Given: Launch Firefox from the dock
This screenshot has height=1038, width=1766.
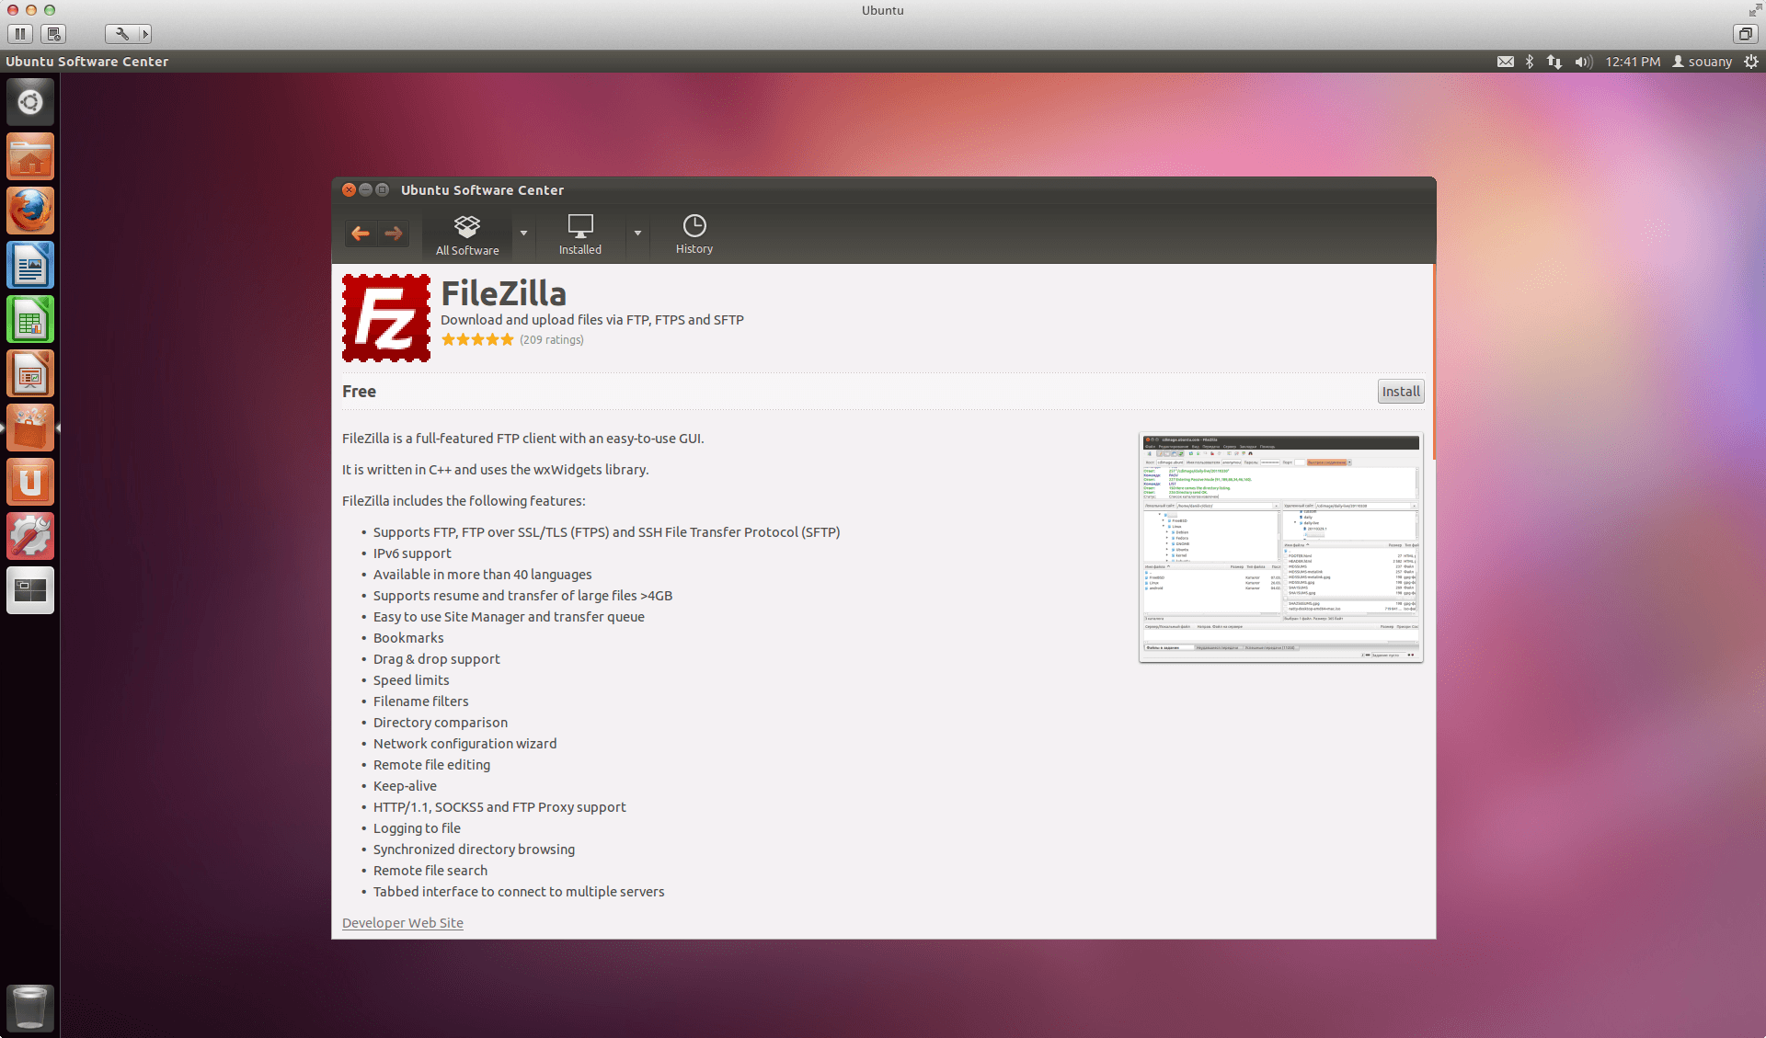Looking at the screenshot, I should click(30, 211).
